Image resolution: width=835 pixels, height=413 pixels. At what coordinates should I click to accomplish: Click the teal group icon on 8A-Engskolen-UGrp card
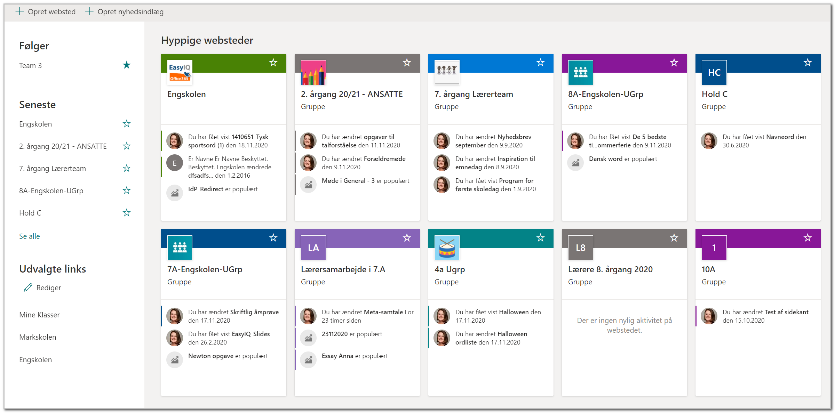coord(581,72)
